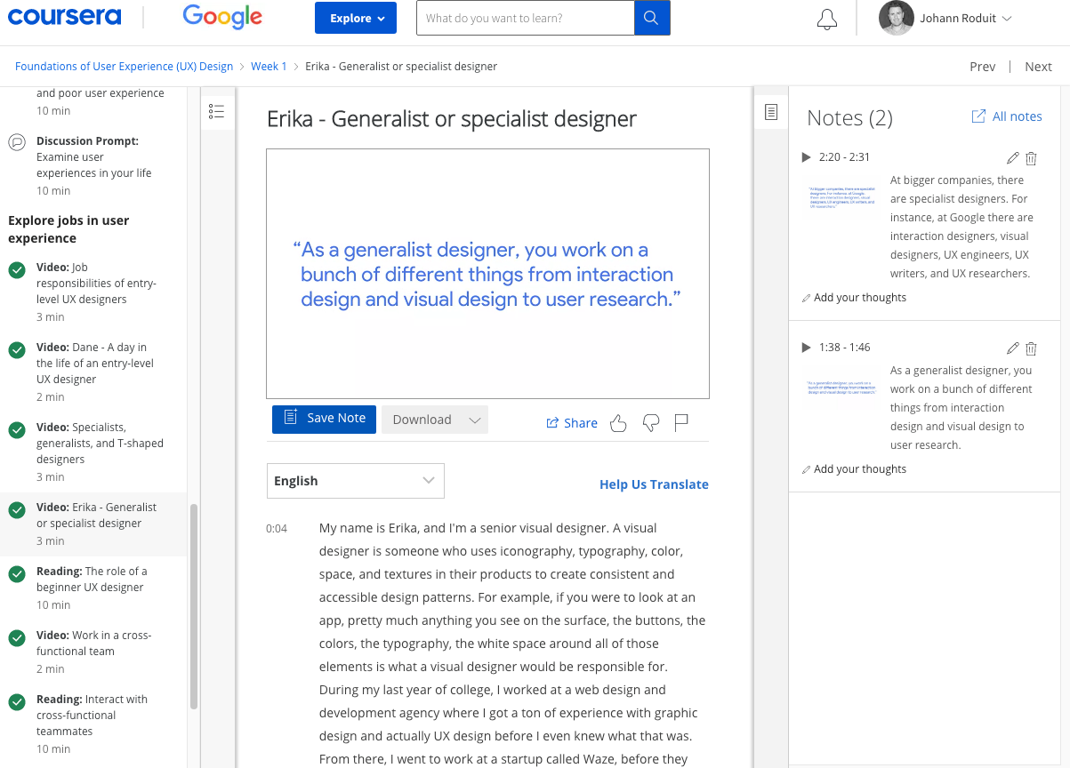Open Interact with cross-functional teammates reading

tap(93, 724)
